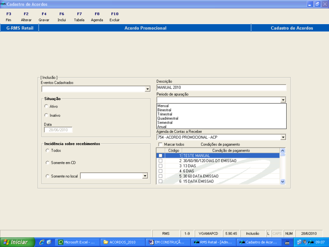
Task: Select the 6 DIAS row text
Action: [x=188, y=171]
